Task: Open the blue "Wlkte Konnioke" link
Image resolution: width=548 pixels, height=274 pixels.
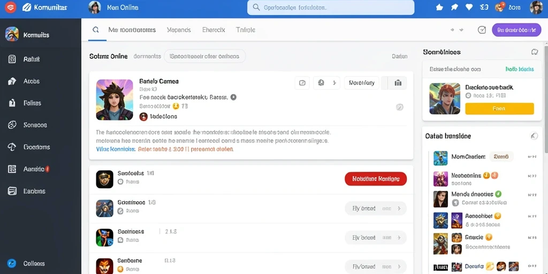Action: [x=116, y=149]
